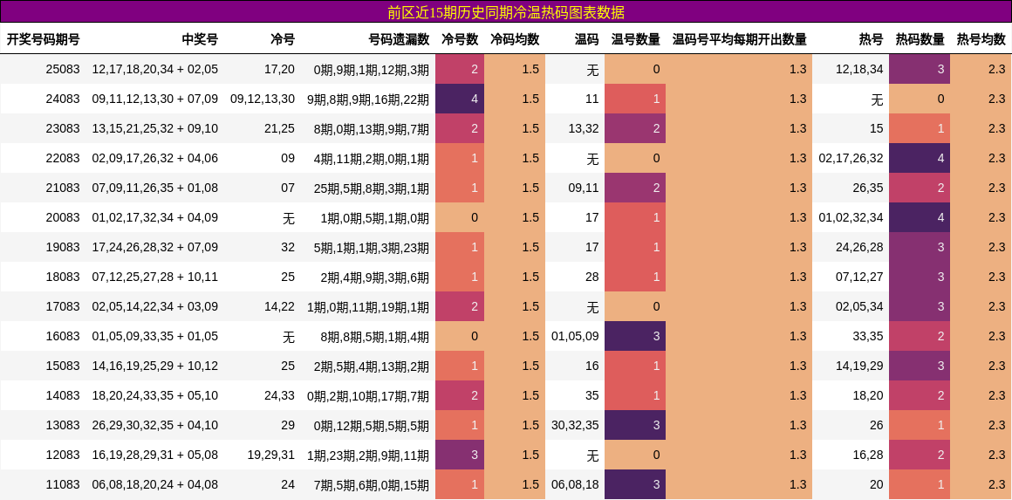Click period number 16083
The image size is (1012, 500).
click(x=63, y=336)
